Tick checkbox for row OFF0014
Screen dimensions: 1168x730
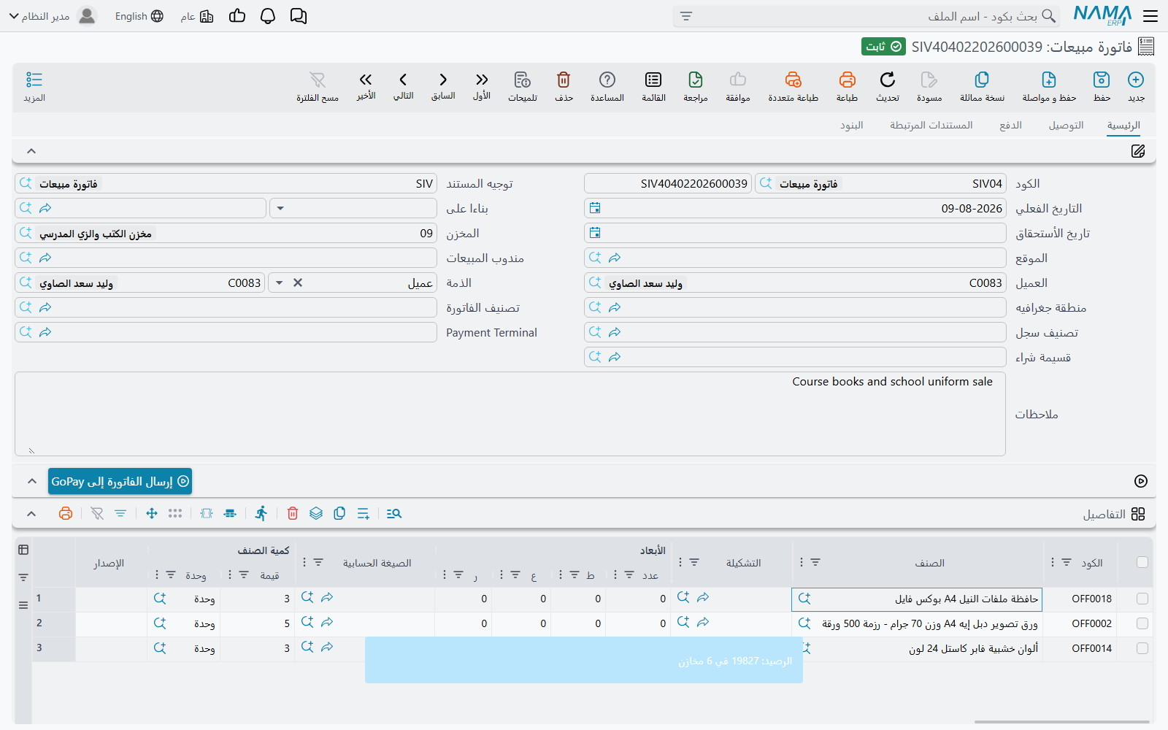(x=1142, y=648)
